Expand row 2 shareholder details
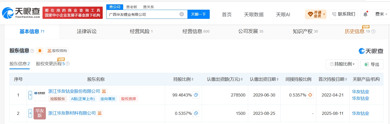This screenshot has width=390, height=124. point(30,113)
